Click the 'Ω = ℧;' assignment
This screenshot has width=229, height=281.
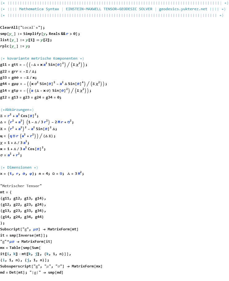point(58,174)
